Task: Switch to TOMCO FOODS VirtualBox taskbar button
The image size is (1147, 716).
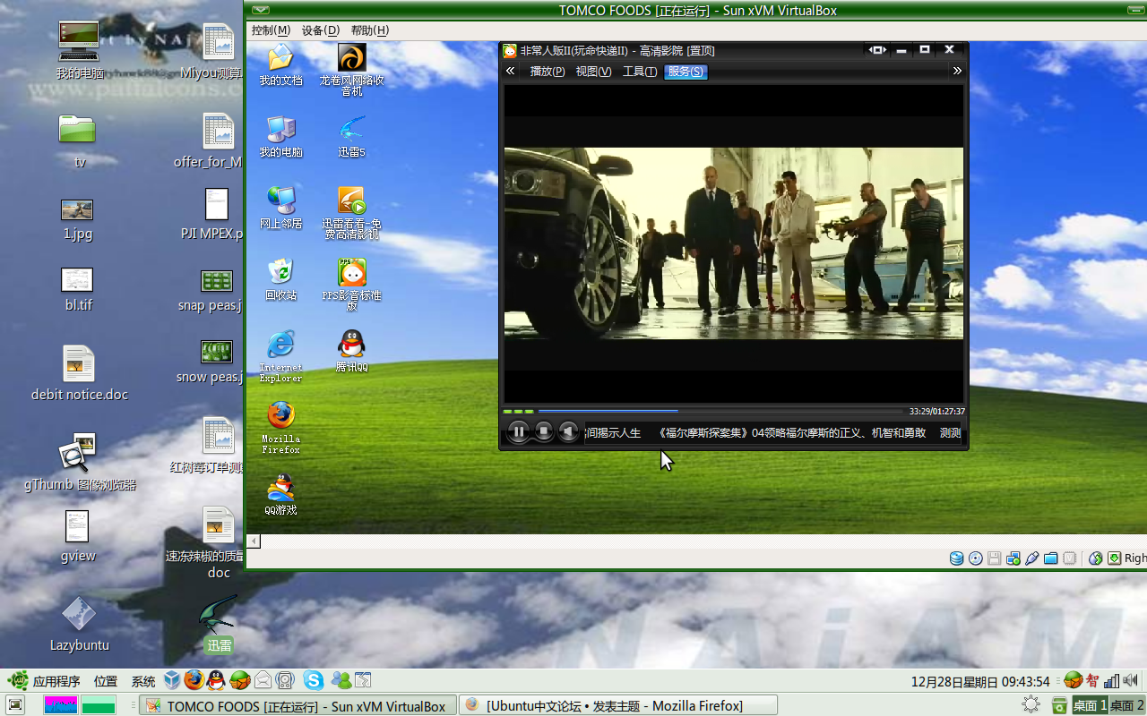Action: 298,705
